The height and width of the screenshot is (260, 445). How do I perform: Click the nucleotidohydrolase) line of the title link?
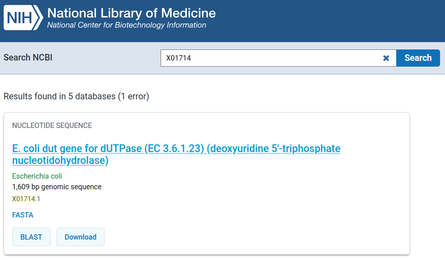point(61,161)
